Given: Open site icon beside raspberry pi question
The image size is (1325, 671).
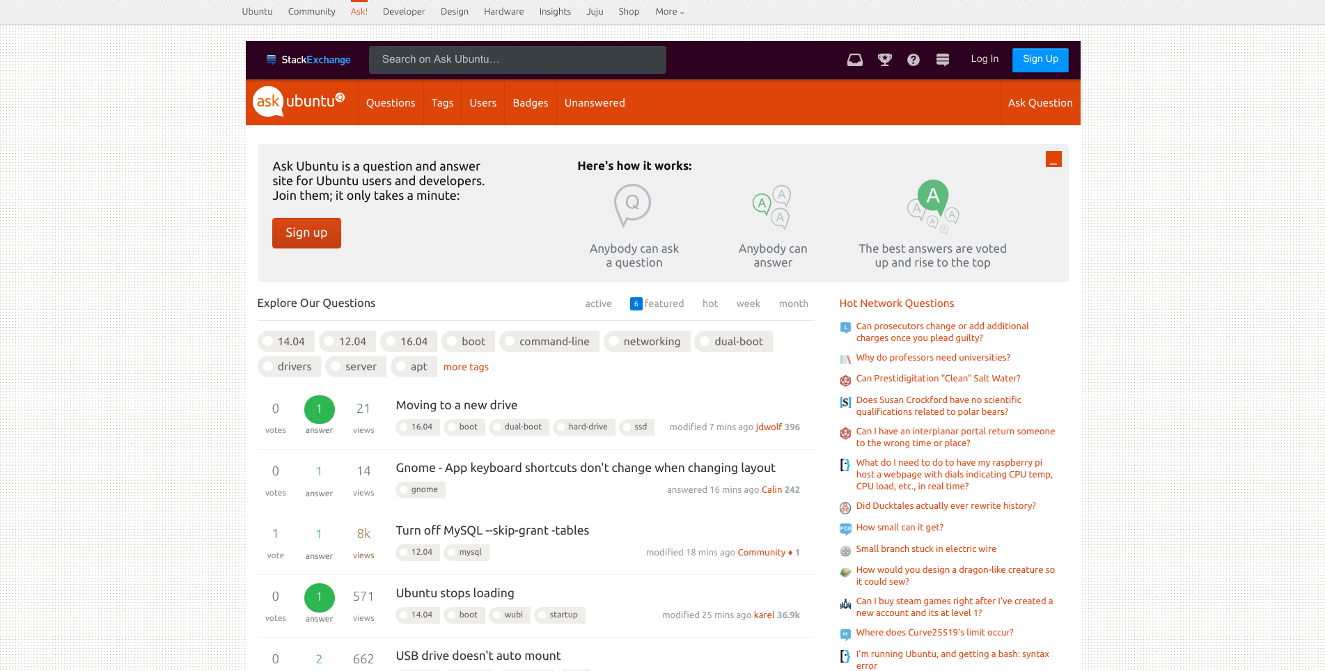Looking at the screenshot, I should point(845,464).
